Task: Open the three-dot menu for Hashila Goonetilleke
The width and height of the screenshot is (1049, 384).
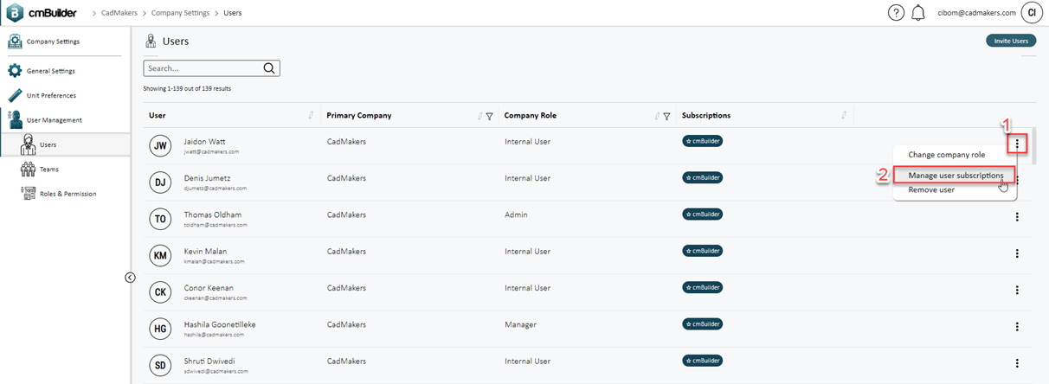Action: [1017, 327]
